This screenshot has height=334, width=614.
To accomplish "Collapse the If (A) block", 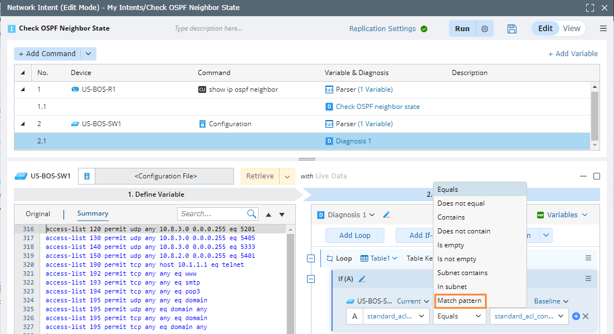I will (311, 279).
